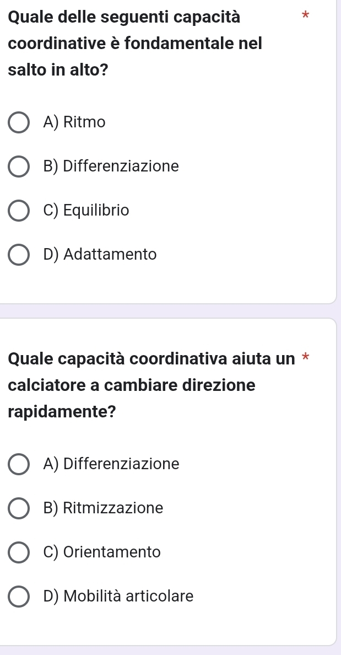This screenshot has width=341, height=655.
Task: Pick the B) Ritmizzazione radio button
Action: coord(19,508)
